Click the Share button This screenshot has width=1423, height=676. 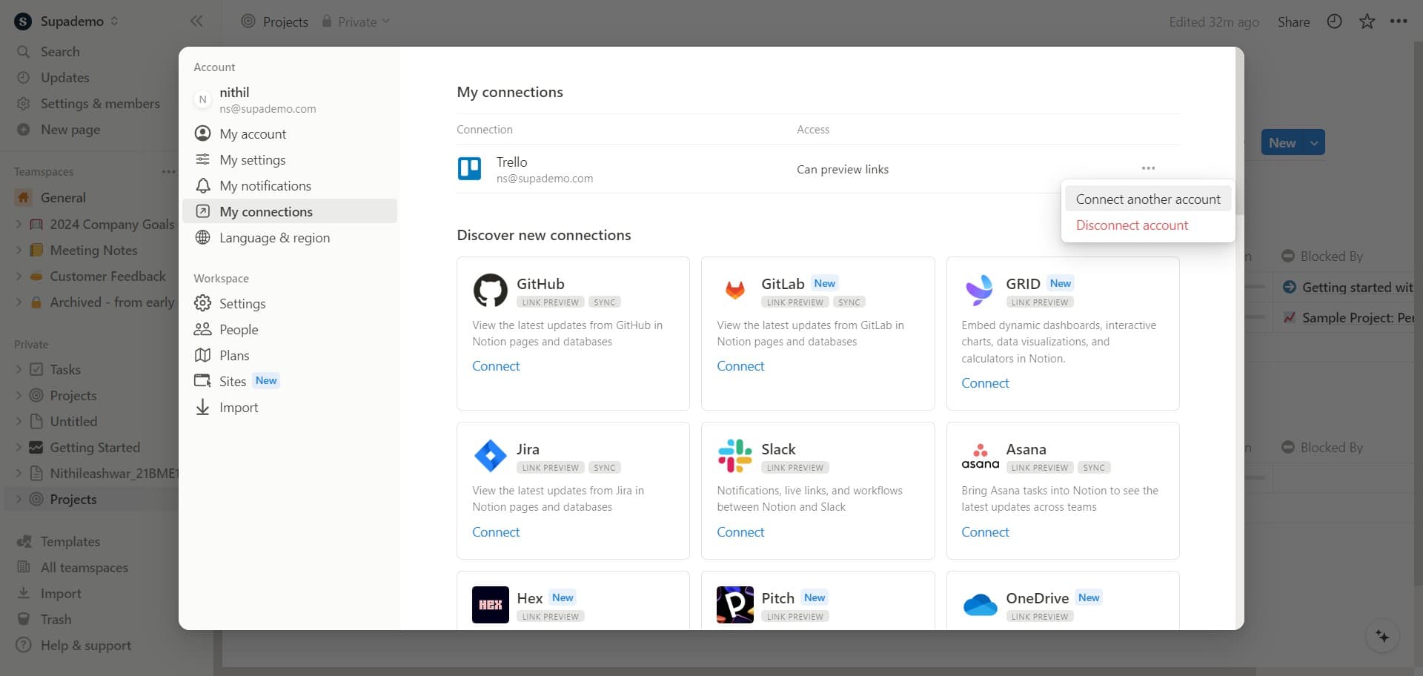pyautogui.click(x=1293, y=22)
